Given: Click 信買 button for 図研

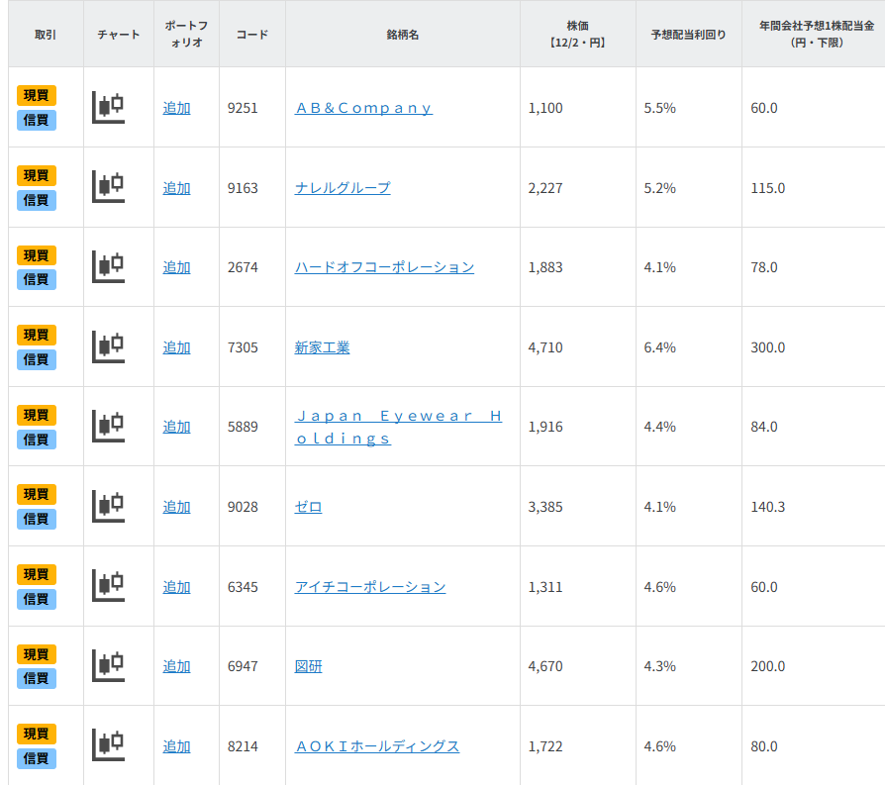Looking at the screenshot, I should [x=35, y=679].
